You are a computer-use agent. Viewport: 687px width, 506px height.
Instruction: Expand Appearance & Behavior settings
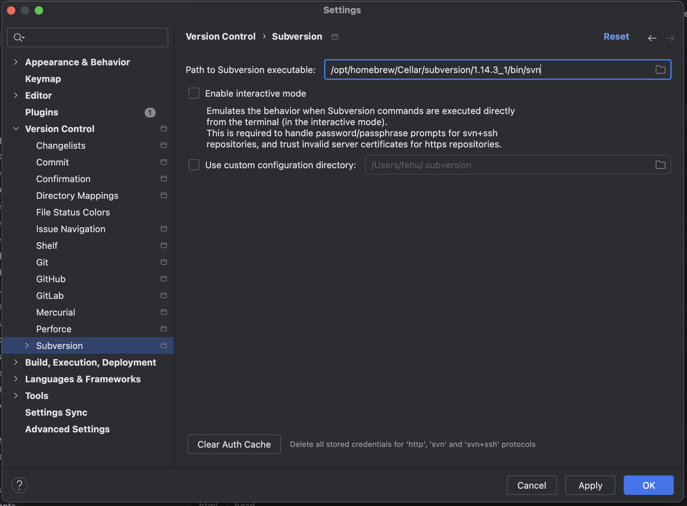point(16,62)
